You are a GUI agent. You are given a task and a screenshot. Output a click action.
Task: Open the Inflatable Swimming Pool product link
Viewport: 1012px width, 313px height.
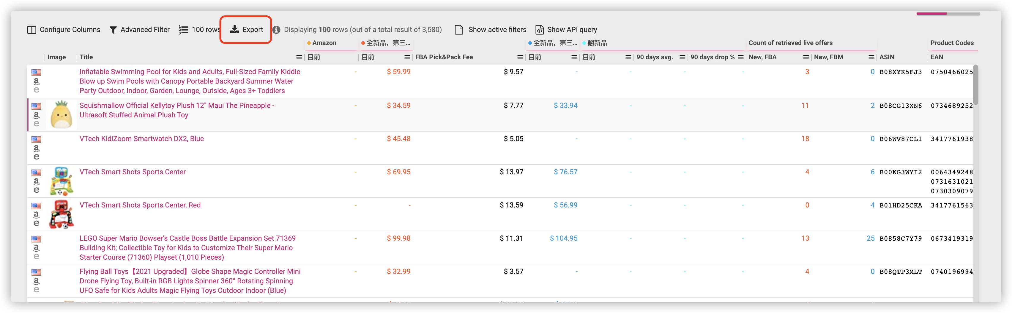point(190,81)
